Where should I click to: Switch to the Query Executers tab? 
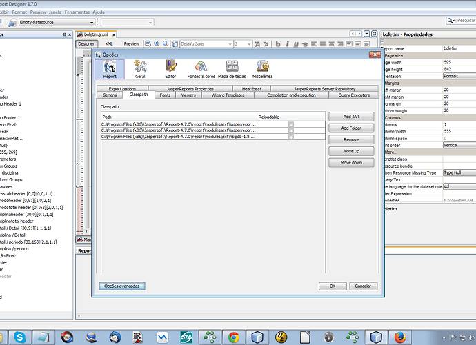[354, 95]
